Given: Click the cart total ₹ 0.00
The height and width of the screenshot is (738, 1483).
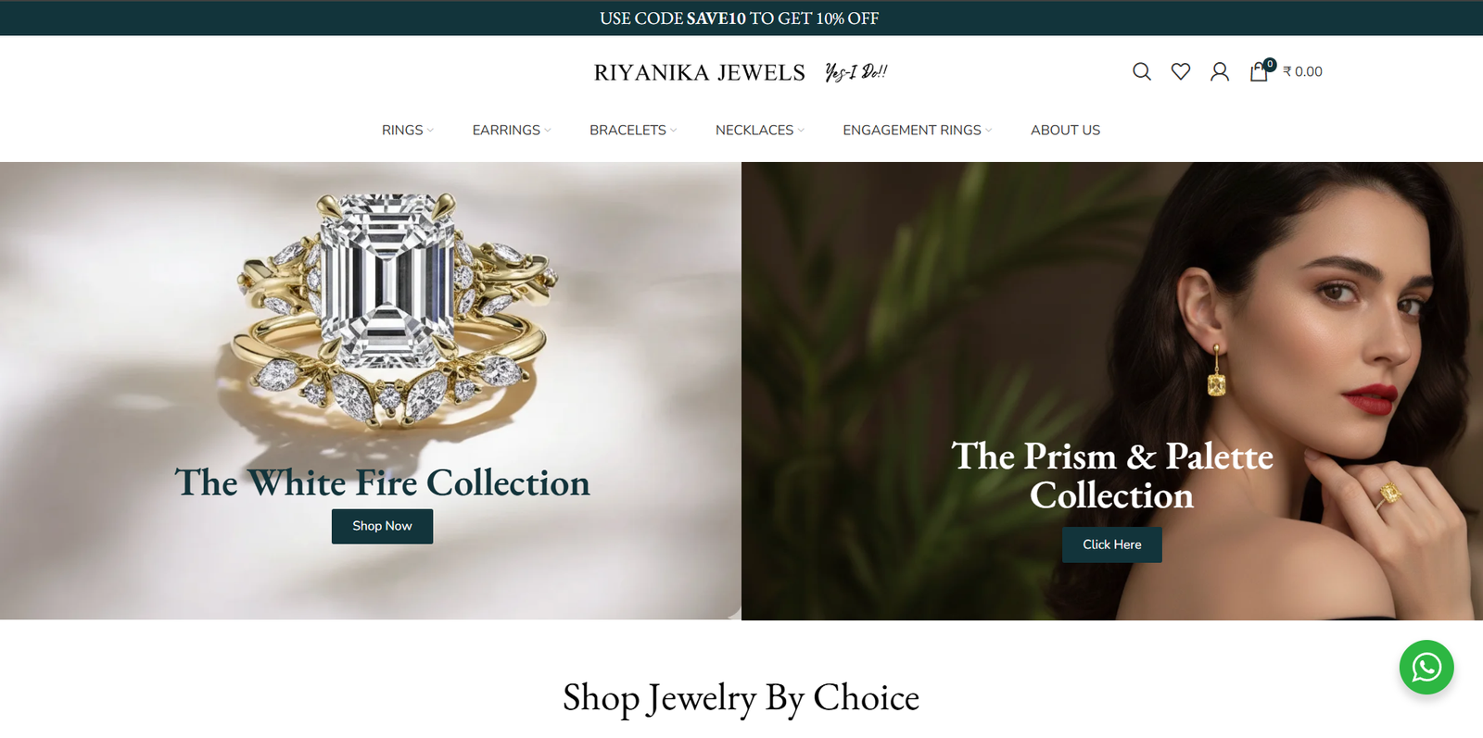Looking at the screenshot, I should point(1302,71).
